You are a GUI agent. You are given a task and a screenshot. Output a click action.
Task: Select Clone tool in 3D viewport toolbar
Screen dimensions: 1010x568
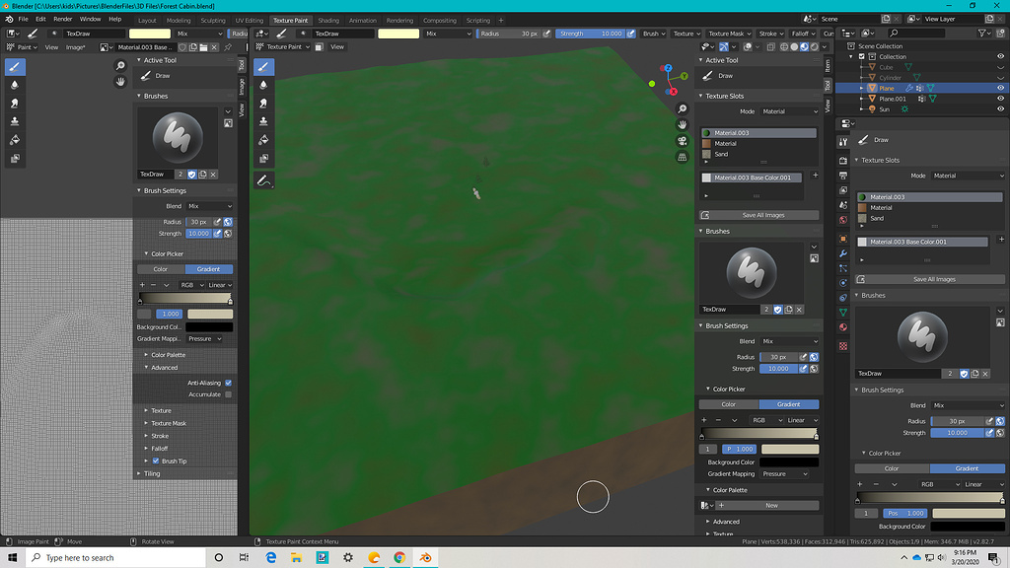(263, 121)
